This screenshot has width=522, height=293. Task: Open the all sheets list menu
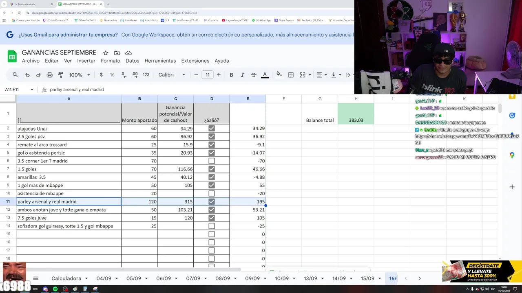(x=35, y=278)
